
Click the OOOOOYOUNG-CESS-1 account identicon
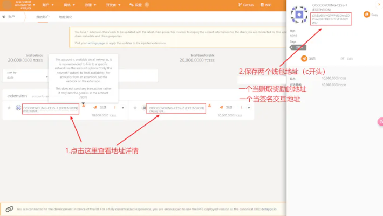click(18, 108)
